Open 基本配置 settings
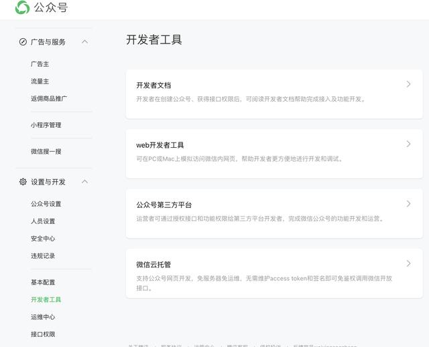This screenshot has width=429, height=347. pyautogui.click(x=43, y=282)
